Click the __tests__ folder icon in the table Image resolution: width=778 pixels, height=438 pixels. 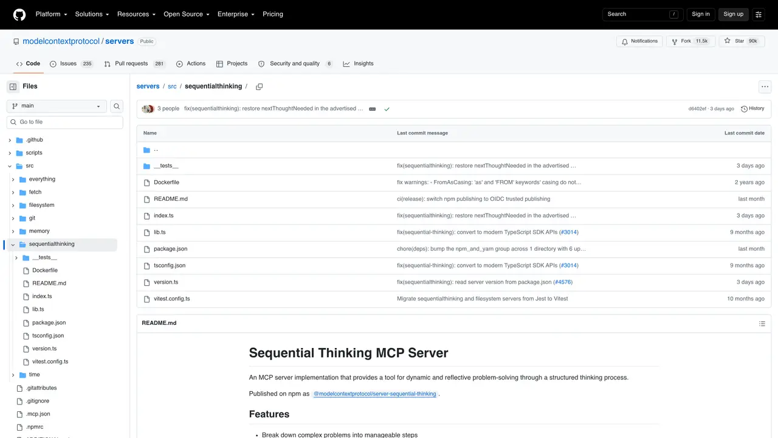point(146,166)
